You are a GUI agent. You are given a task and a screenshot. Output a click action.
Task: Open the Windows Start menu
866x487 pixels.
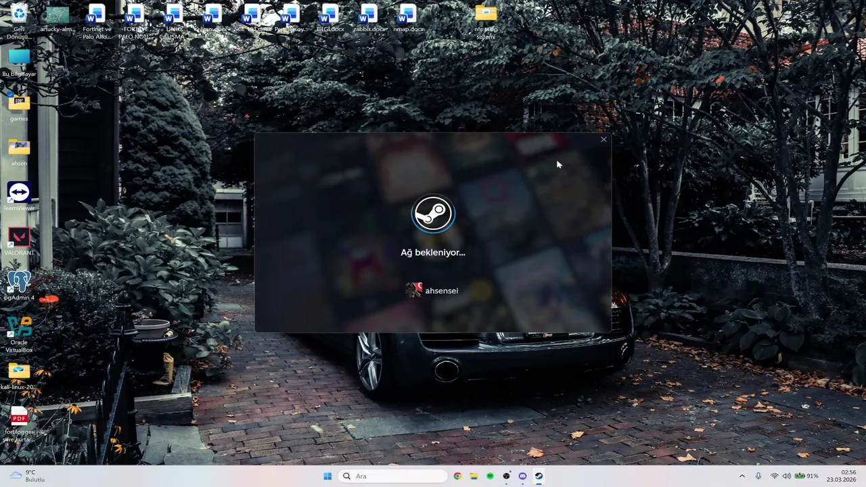coord(327,476)
